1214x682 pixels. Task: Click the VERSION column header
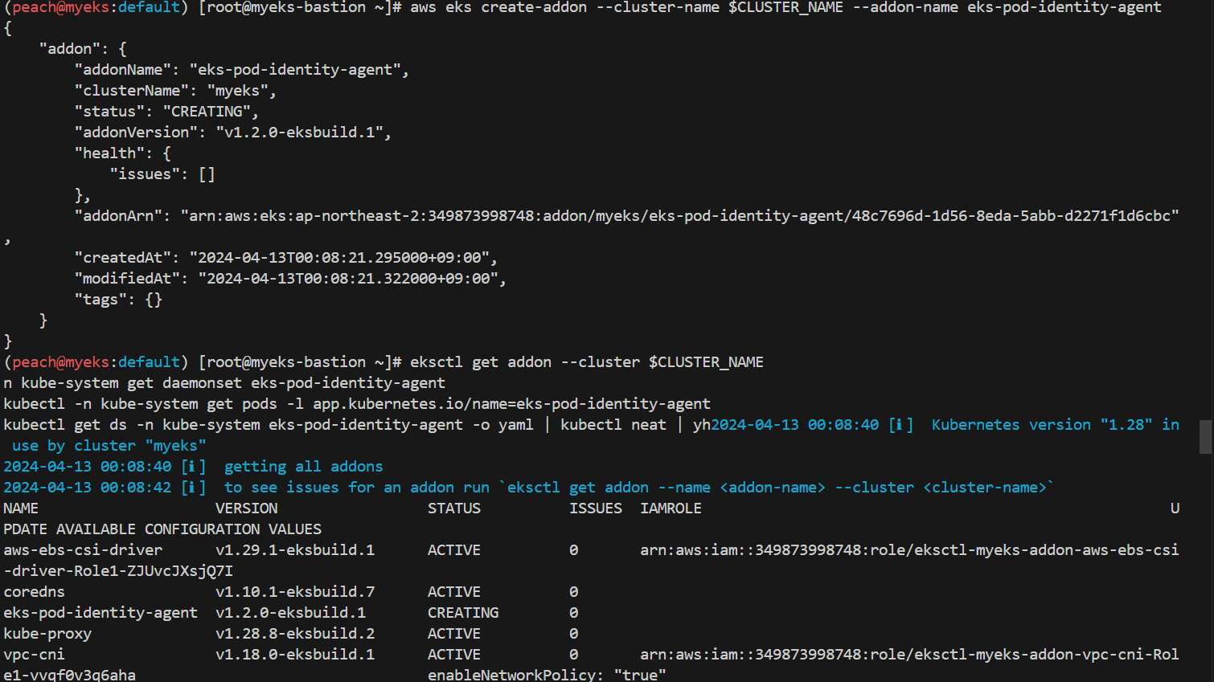click(x=246, y=508)
